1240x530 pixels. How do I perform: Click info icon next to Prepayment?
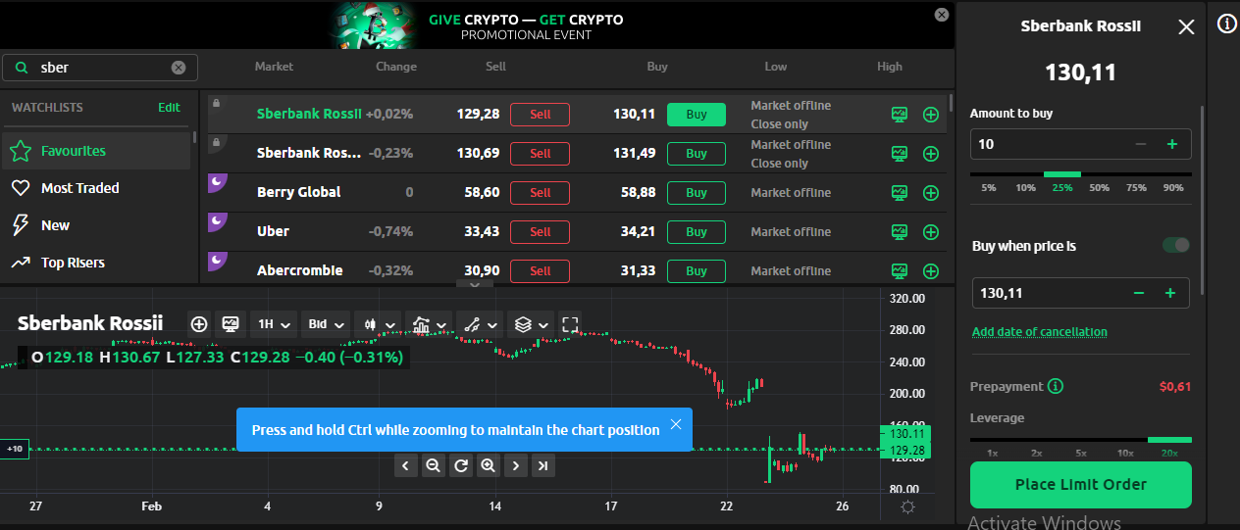coord(1056,386)
